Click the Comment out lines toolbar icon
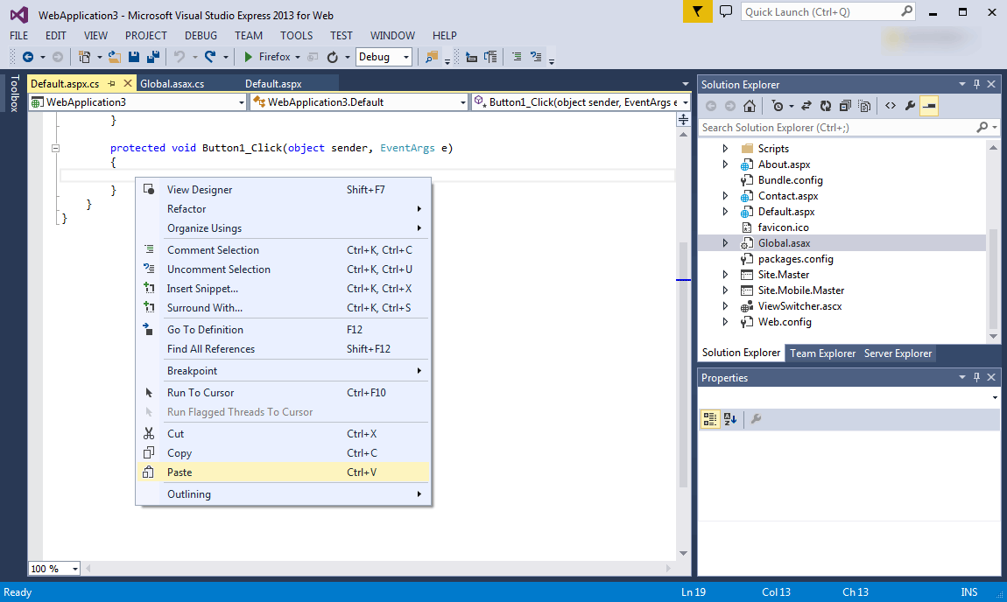 tap(517, 57)
